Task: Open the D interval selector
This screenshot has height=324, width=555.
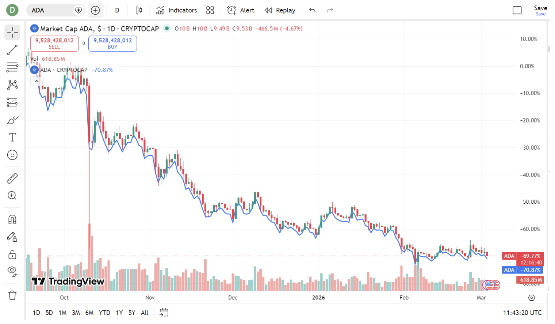Action: (117, 10)
